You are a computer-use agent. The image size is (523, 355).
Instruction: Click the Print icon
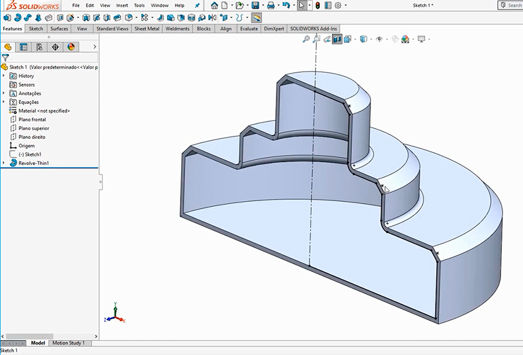[271, 6]
